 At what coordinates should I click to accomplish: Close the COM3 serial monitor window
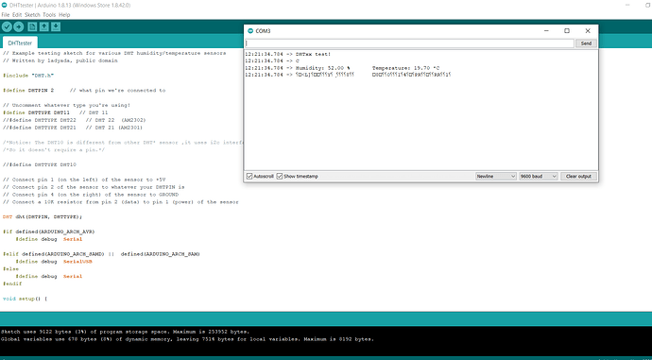[588, 31]
